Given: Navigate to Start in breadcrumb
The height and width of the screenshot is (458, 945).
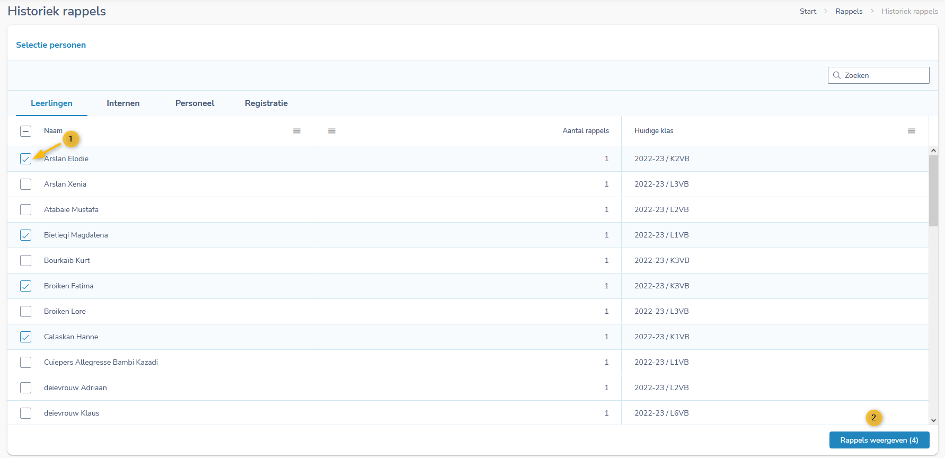Looking at the screenshot, I should click(808, 11).
